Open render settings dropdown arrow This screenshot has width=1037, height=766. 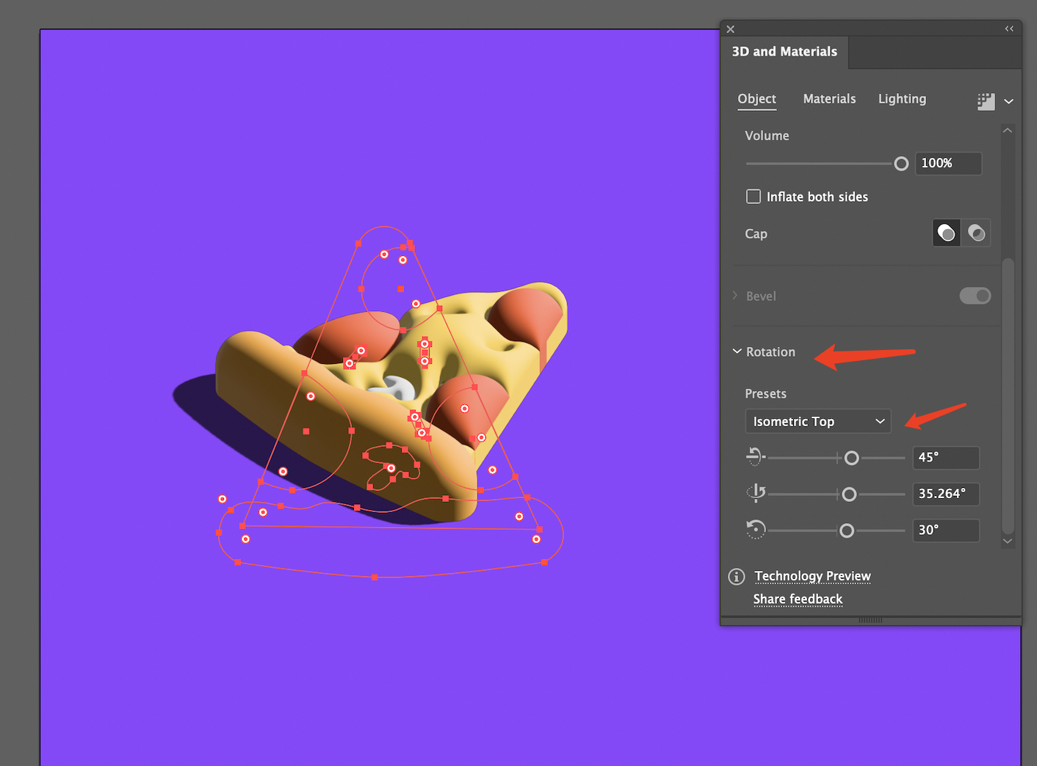[x=1008, y=101]
